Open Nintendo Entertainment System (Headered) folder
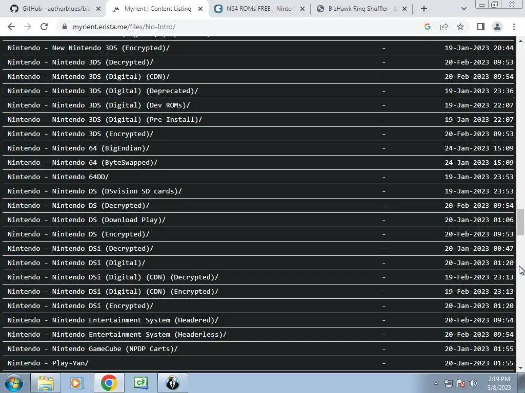 (x=113, y=320)
